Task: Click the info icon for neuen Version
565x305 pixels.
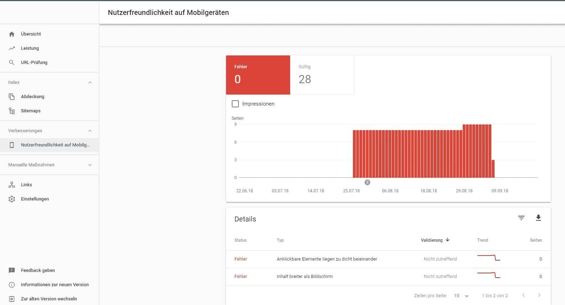Action: tap(12, 285)
